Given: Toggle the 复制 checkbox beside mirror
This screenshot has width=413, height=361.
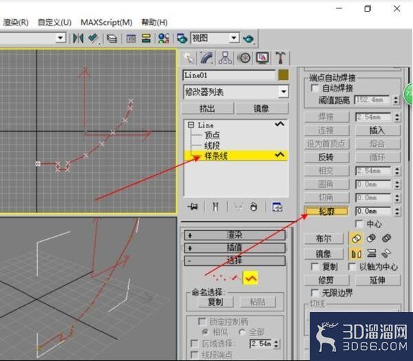Looking at the screenshot, I should coord(315,267).
